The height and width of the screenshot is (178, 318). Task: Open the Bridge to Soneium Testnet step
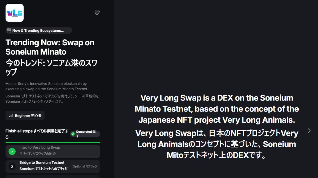click(x=53, y=166)
